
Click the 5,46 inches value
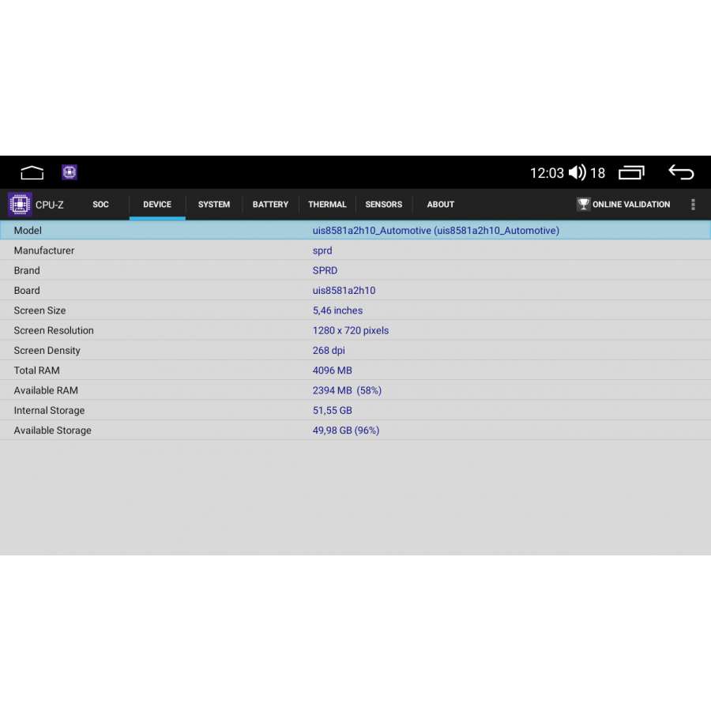pyautogui.click(x=338, y=310)
